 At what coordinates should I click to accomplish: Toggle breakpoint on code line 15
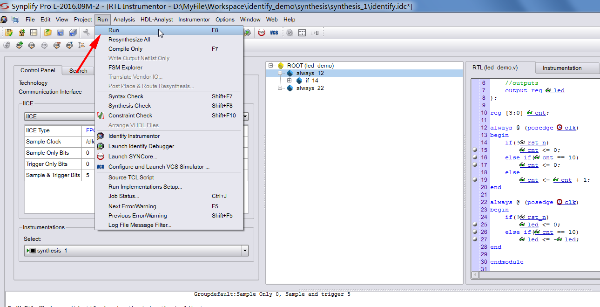pos(475,150)
